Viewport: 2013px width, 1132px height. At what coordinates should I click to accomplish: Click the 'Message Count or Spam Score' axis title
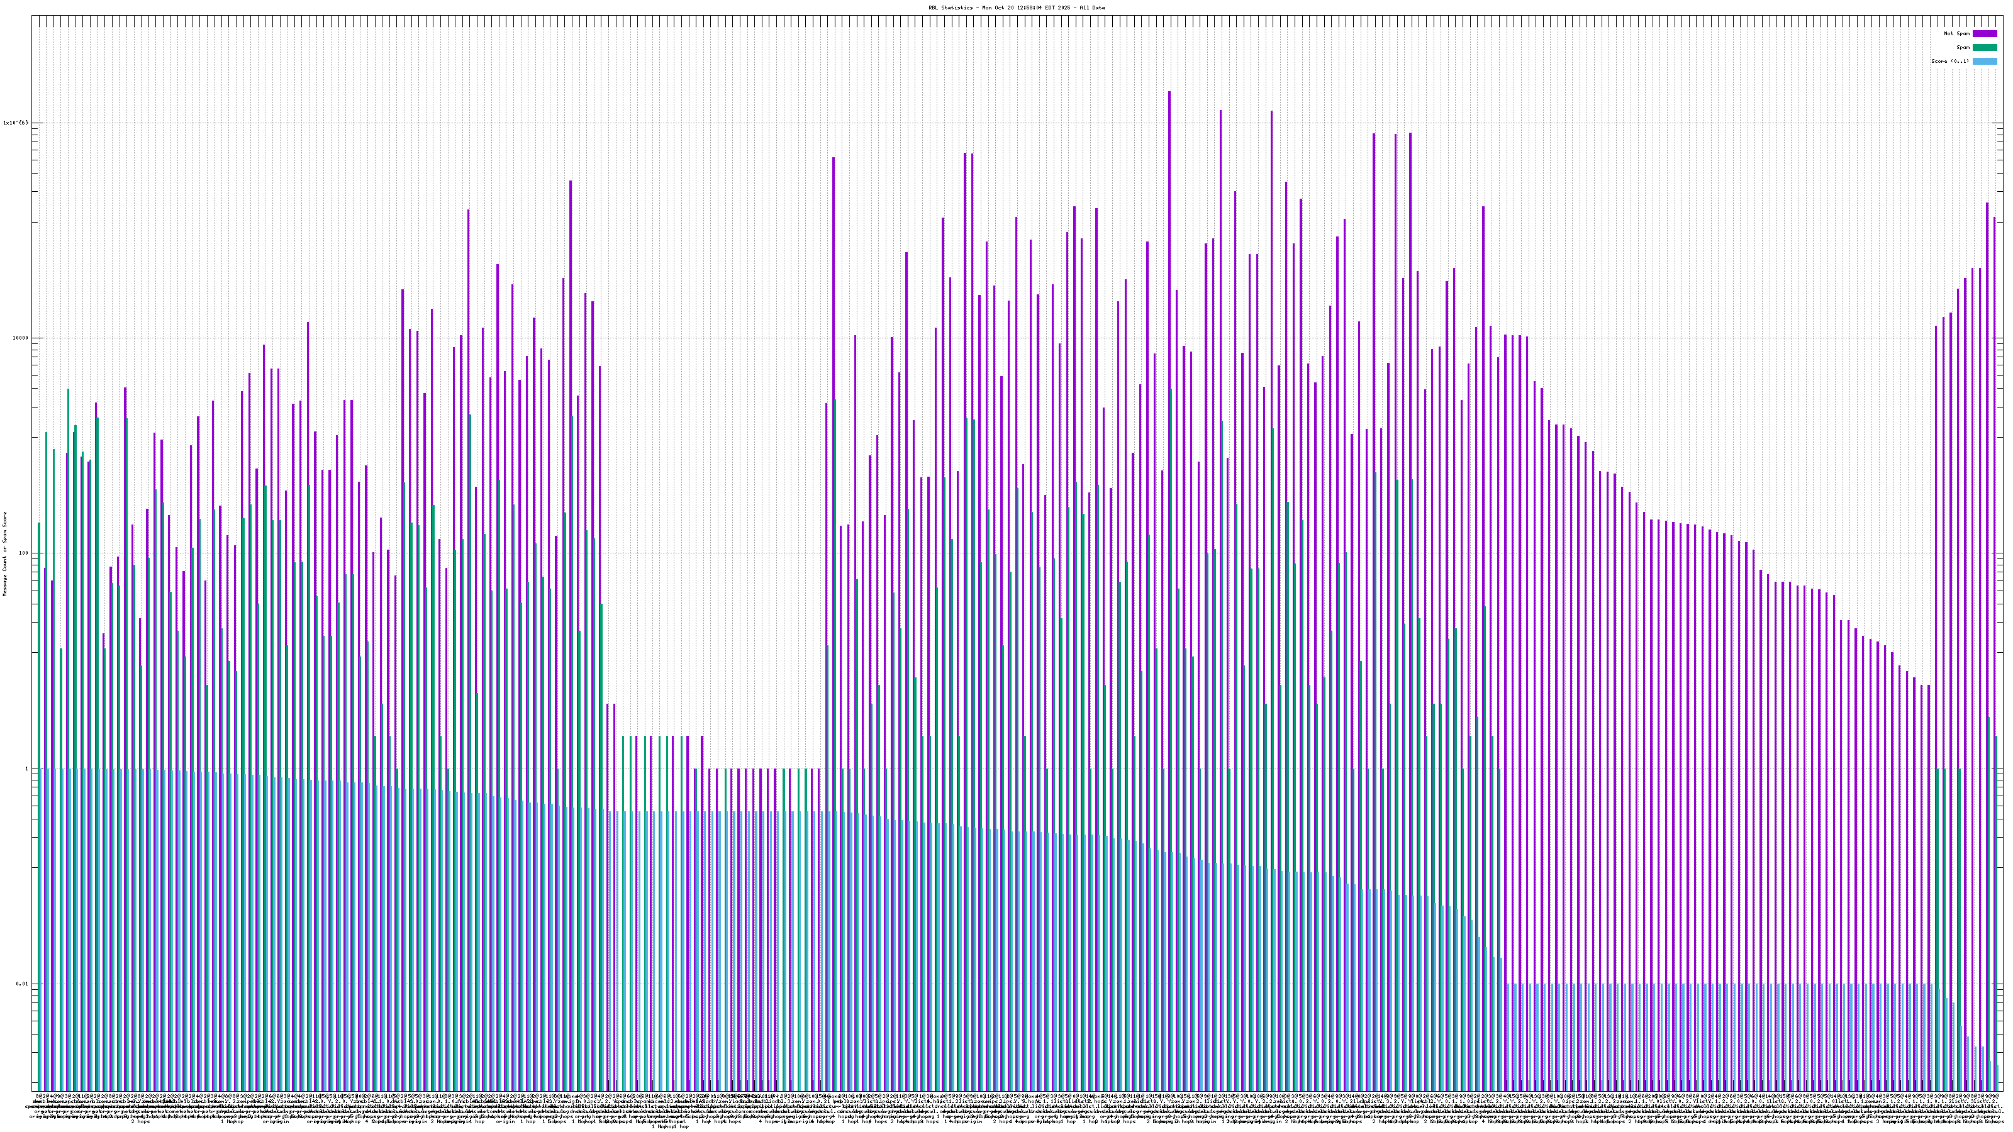point(4,554)
